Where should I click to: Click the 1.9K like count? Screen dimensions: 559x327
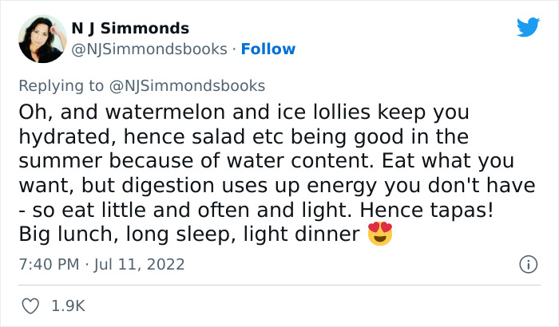point(69,305)
